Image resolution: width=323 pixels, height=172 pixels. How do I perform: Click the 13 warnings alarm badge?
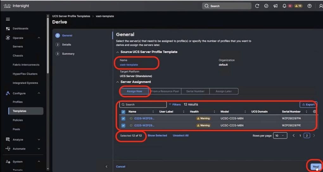pos(298,6)
